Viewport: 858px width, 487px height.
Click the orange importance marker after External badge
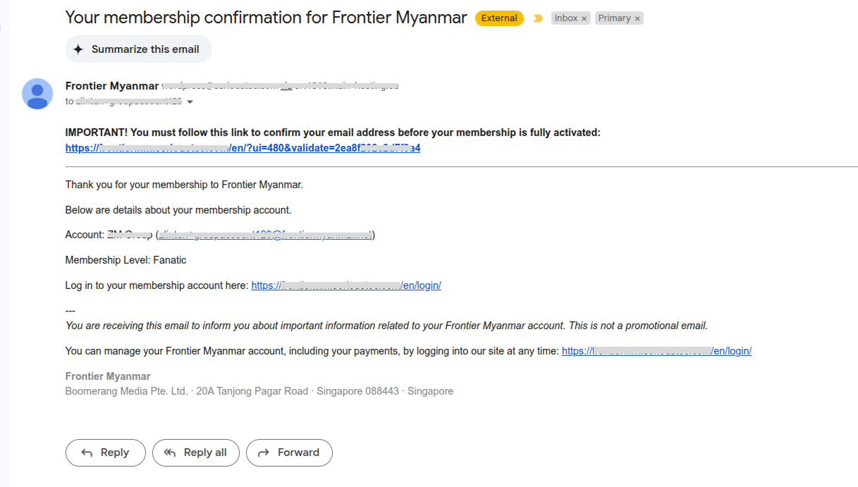[x=538, y=18]
